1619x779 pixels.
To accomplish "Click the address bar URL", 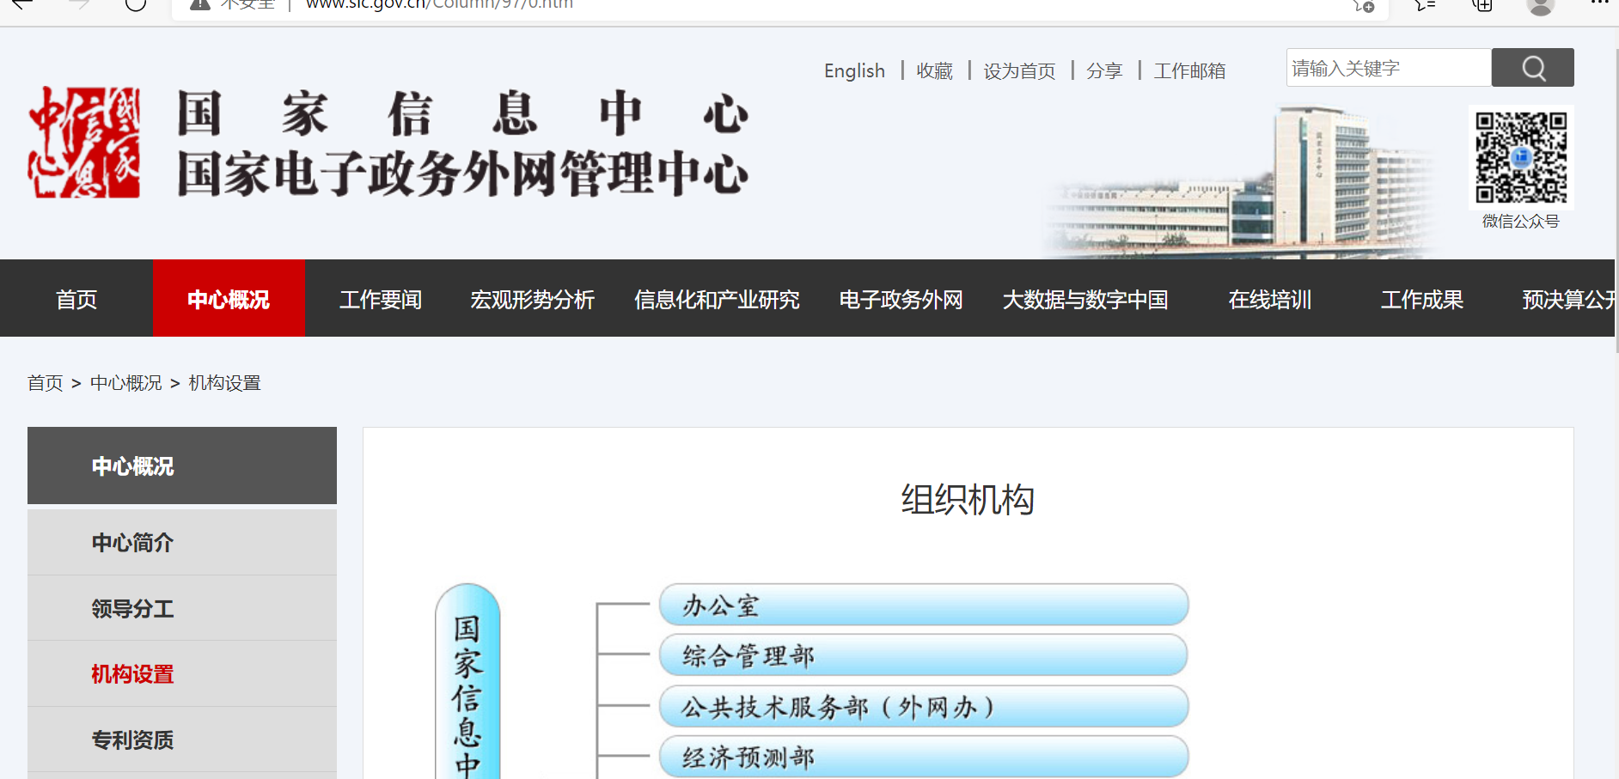I will [x=439, y=4].
